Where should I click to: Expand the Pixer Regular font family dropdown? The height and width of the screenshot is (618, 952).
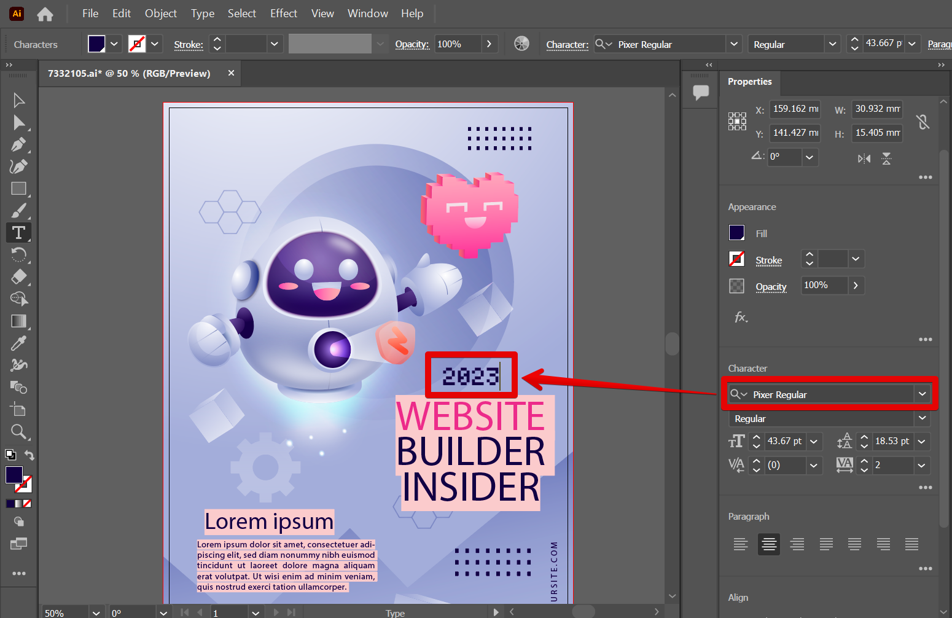922,394
